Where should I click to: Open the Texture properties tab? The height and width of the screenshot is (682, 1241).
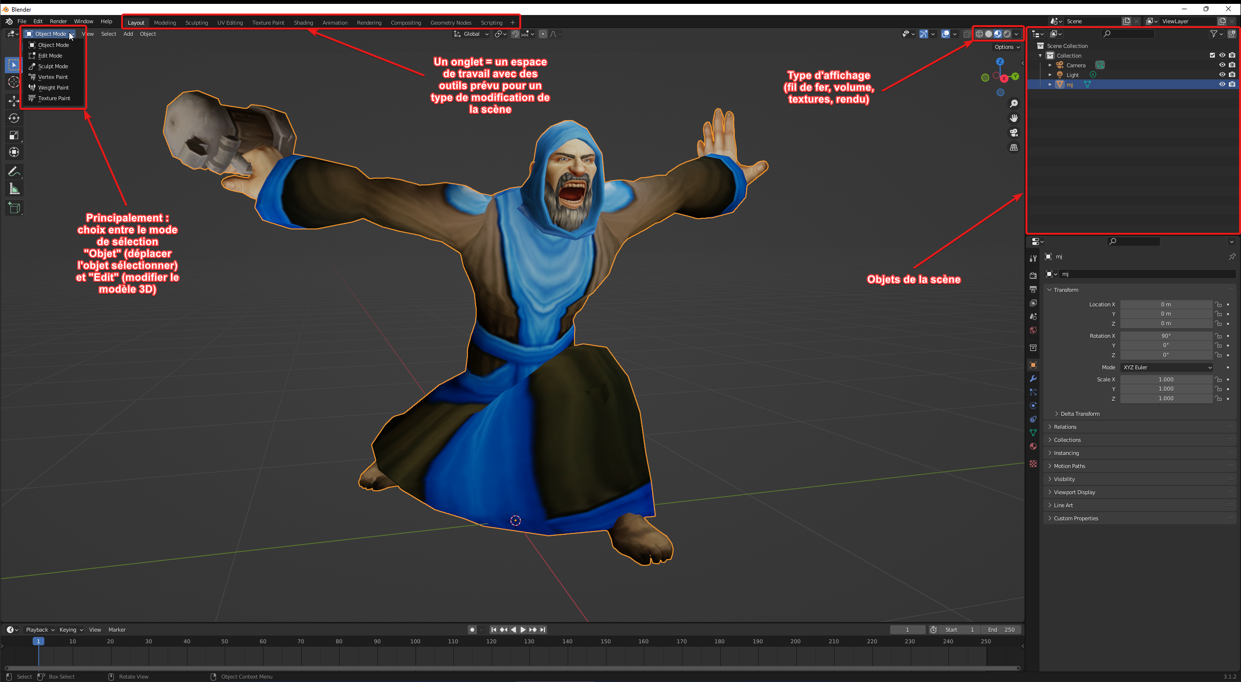click(1033, 464)
